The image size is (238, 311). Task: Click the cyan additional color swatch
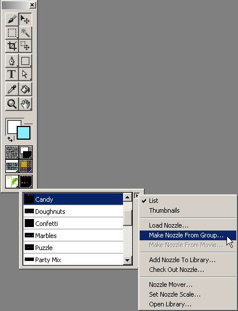point(24,133)
